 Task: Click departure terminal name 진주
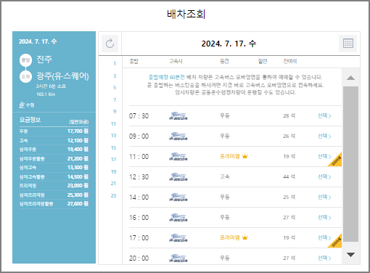(44, 60)
